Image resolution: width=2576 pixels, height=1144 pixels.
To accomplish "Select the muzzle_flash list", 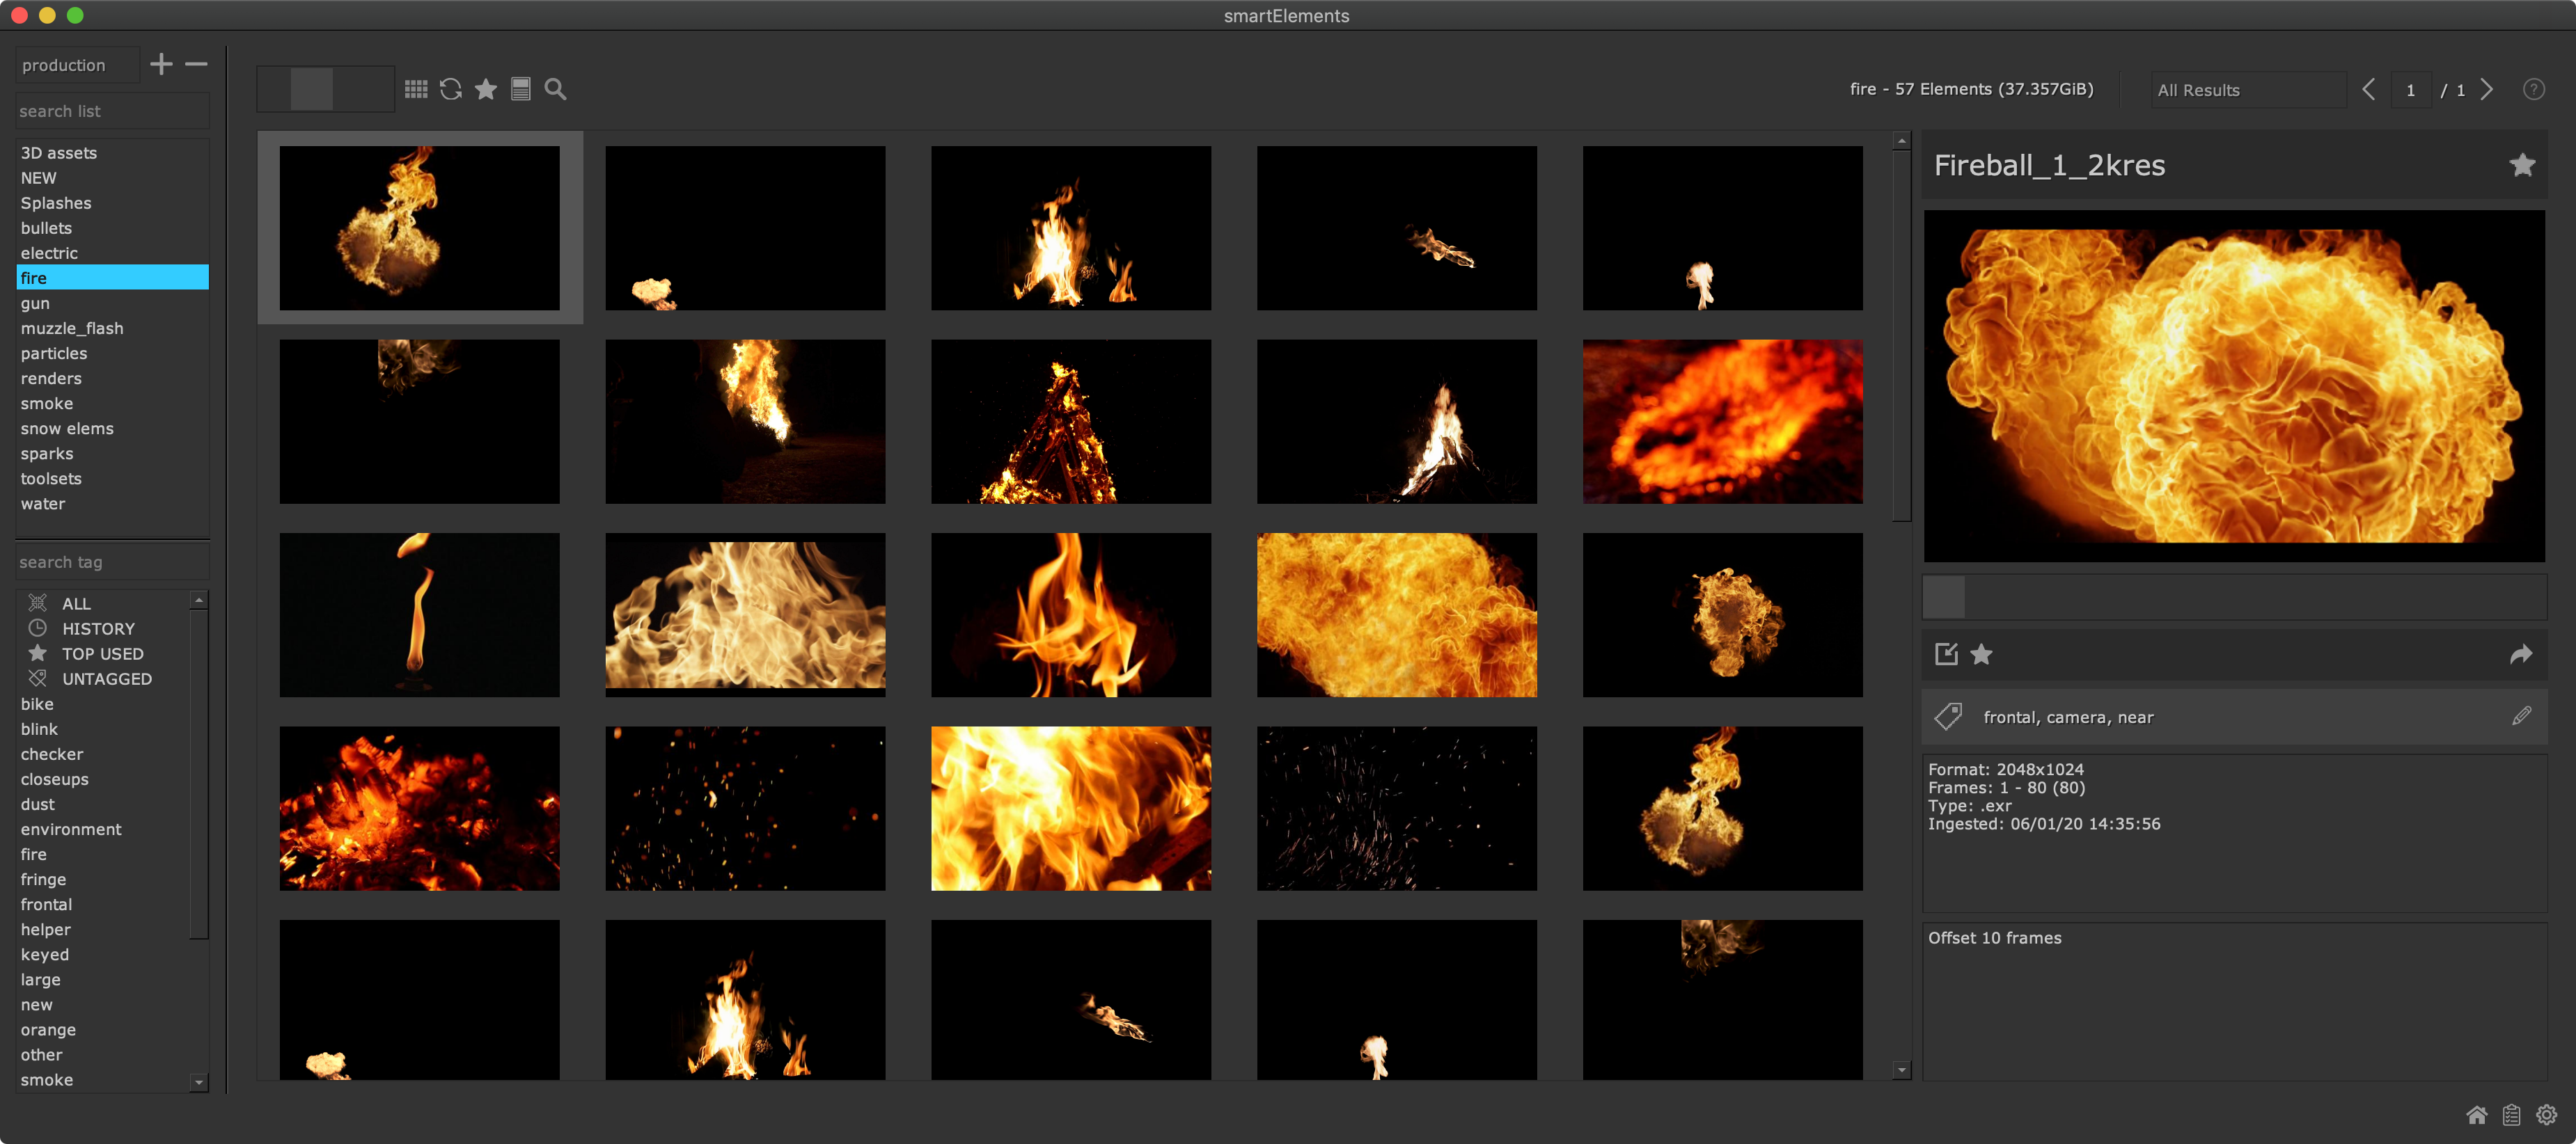I will (72, 328).
